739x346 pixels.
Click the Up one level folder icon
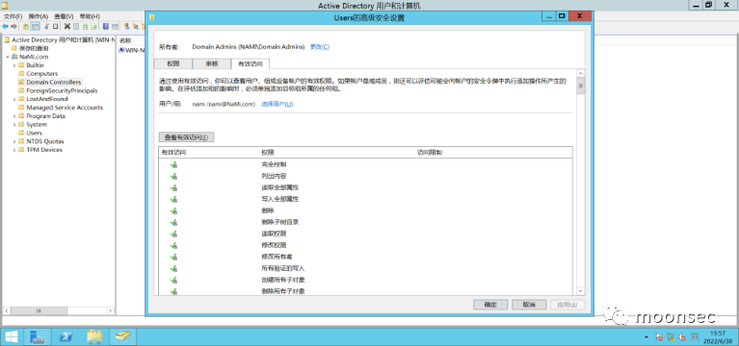tap(26, 26)
